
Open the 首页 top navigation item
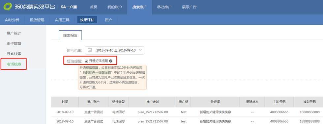(94, 7)
